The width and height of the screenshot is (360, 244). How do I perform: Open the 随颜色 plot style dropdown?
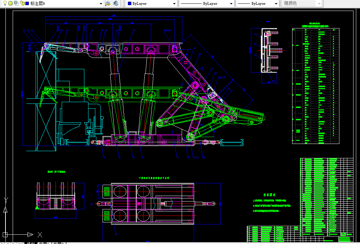click(319, 3)
